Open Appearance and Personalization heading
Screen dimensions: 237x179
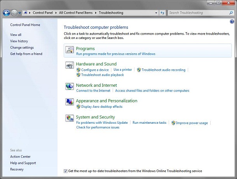pyautogui.click(x=106, y=101)
